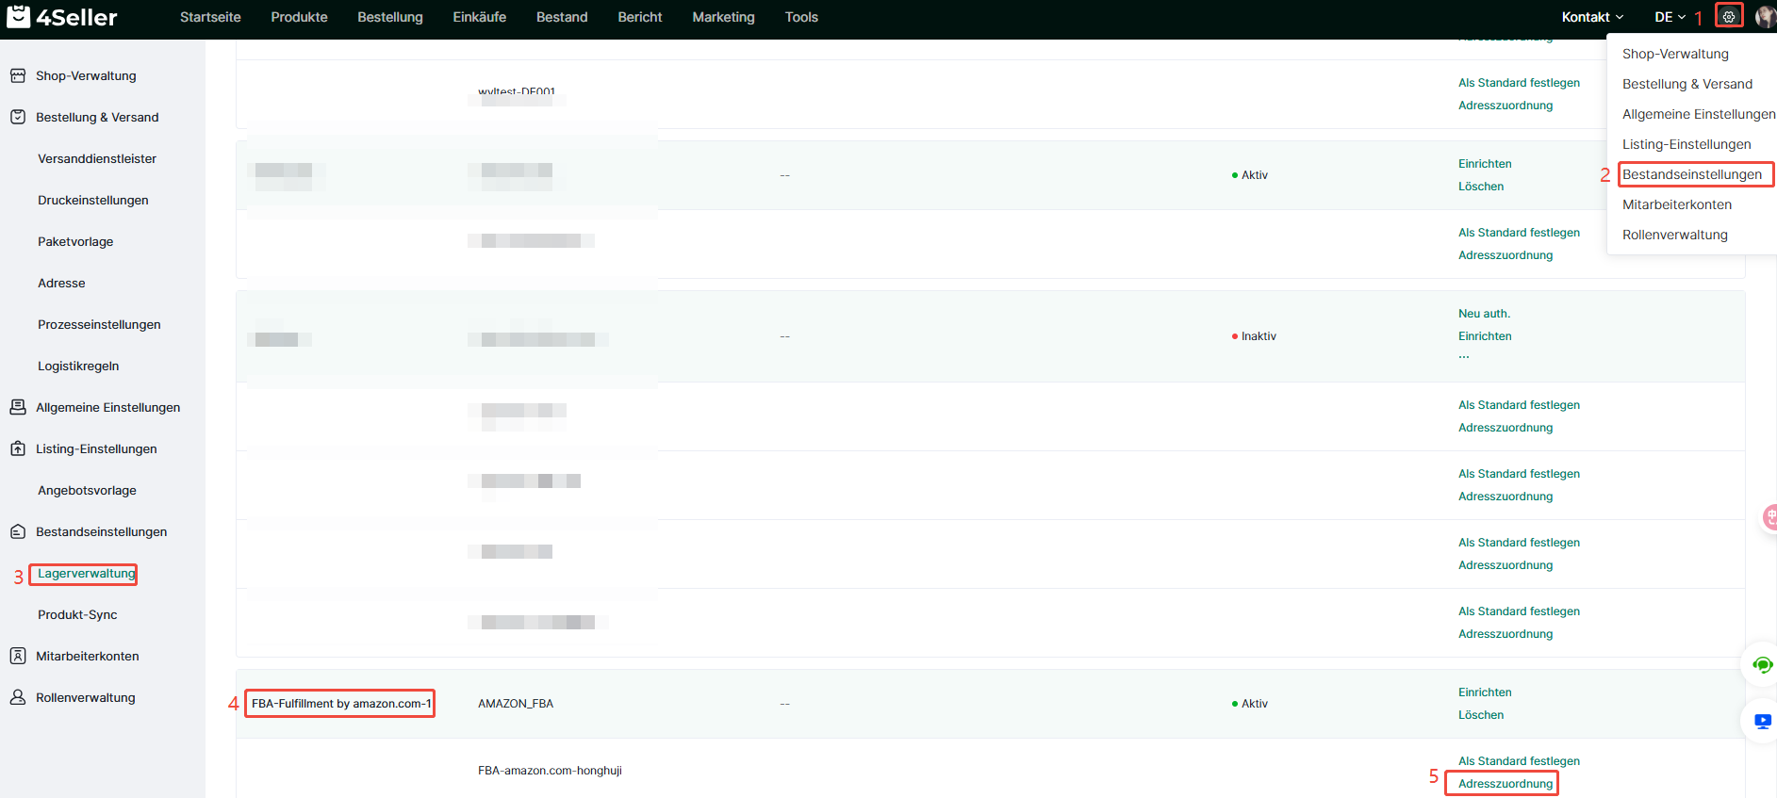Open Produkt-Sync in sidebar
Viewport: 1777px width, 798px height.
pyautogui.click(x=77, y=614)
